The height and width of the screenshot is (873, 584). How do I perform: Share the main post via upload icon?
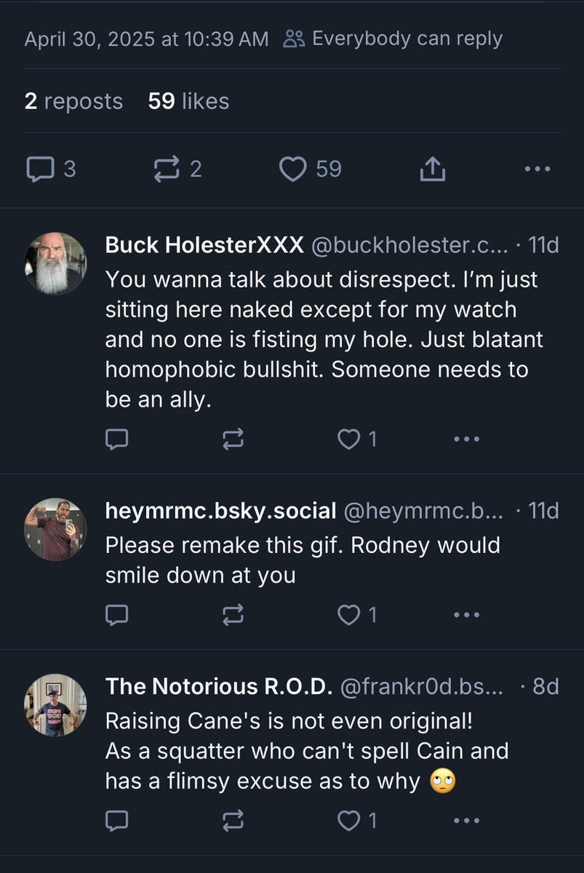tap(432, 170)
